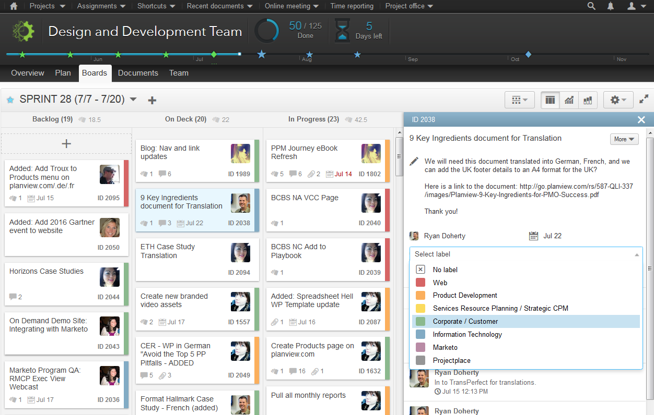The width and height of the screenshot is (654, 415).
Task: Open the grid layout options dropdown
Action: 520,100
